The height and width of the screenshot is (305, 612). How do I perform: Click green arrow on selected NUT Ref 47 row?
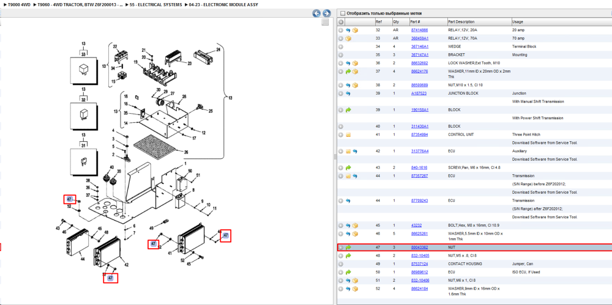click(348, 248)
